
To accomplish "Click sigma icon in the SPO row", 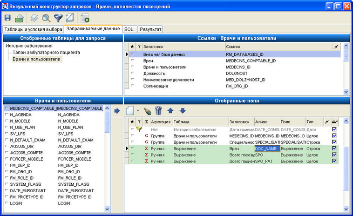I will click(x=146, y=155).
